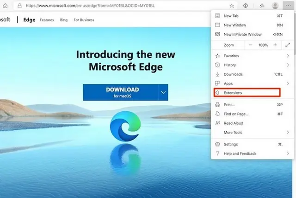This screenshot has height=198, width=296.
Task: Open the Extensions menu entry
Action: (x=253, y=93)
